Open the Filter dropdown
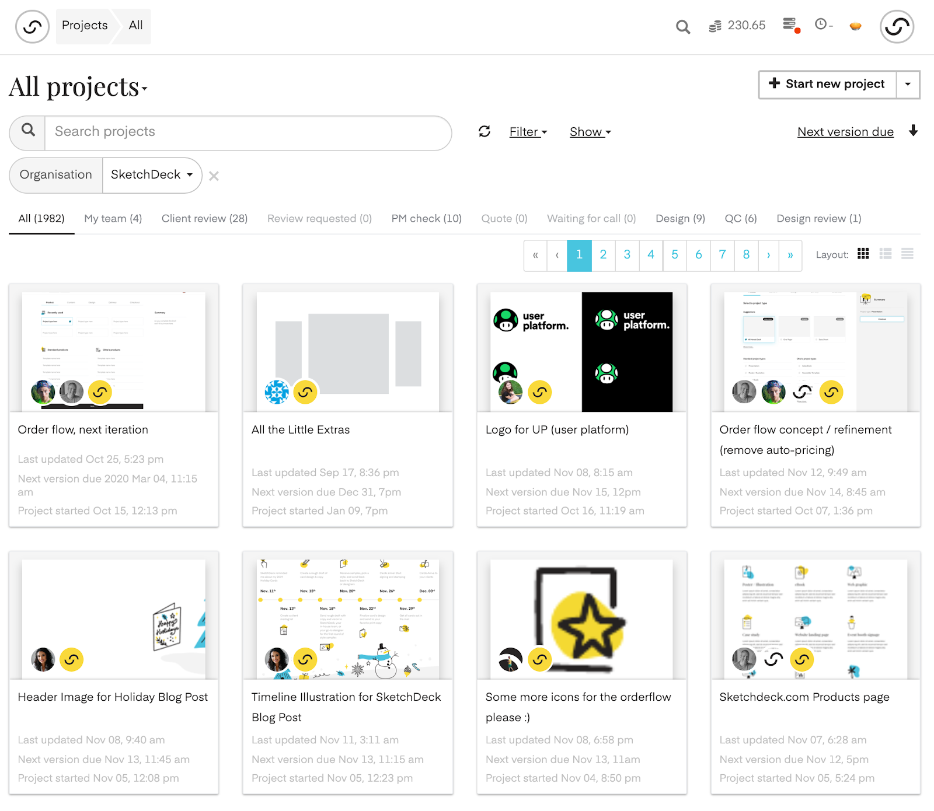934x811 pixels. click(x=528, y=132)
